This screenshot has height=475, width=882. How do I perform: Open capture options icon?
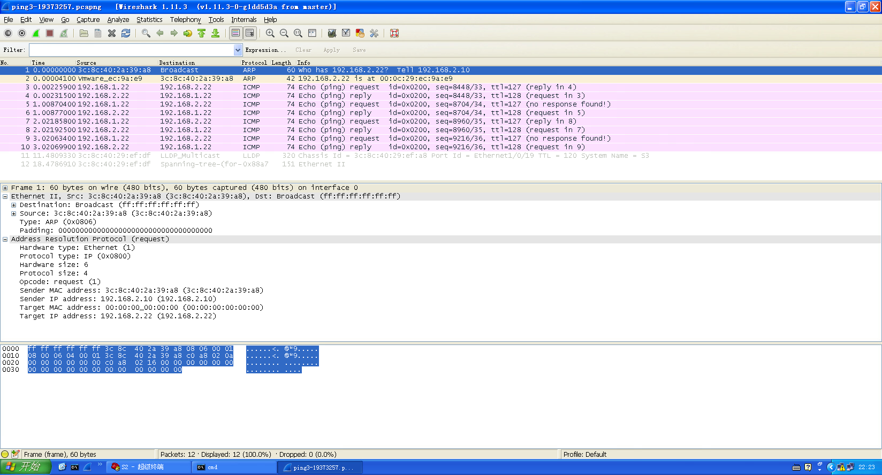[22, 33]
